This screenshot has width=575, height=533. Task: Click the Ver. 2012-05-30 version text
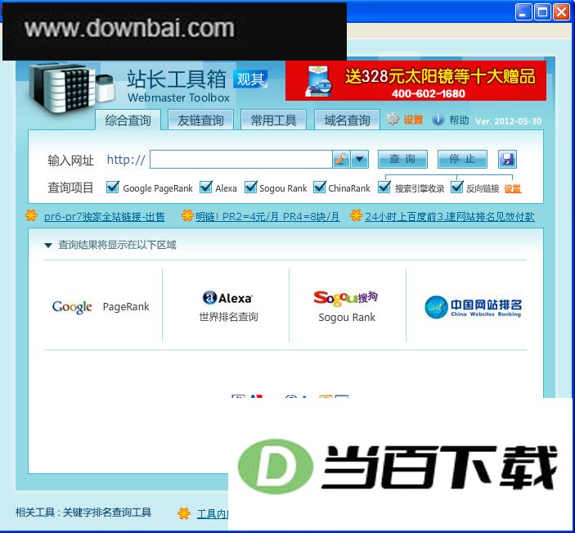[508, 121]
